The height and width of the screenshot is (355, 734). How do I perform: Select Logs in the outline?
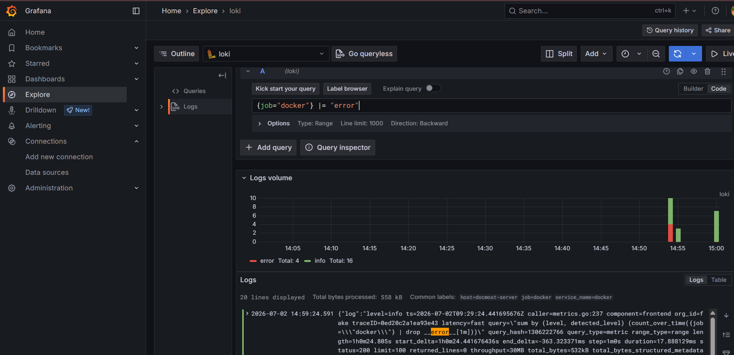[190, 107]
